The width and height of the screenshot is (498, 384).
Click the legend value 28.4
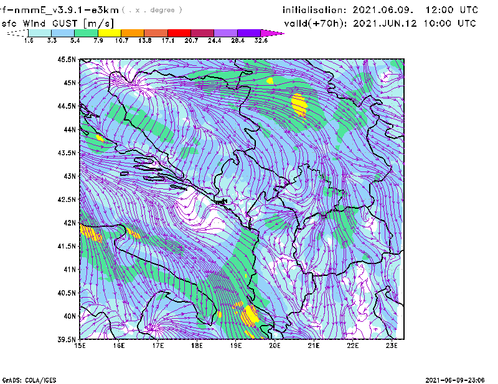point(238,40)
